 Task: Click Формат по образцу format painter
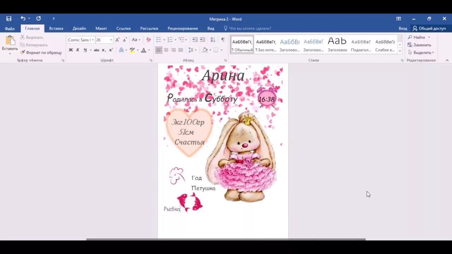tap(41, 53)
